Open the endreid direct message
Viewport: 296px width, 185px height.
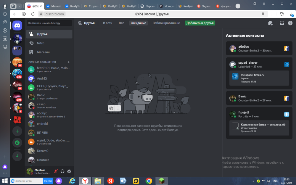49,124
